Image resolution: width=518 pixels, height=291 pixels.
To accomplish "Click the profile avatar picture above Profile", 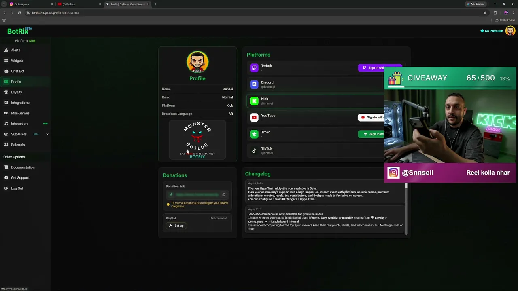I will (x=197, y=62).
